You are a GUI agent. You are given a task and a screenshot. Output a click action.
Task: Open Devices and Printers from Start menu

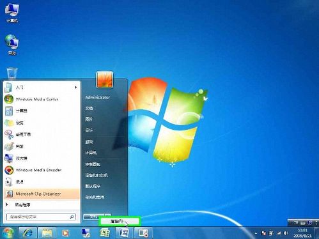click(x=97, y=175)
